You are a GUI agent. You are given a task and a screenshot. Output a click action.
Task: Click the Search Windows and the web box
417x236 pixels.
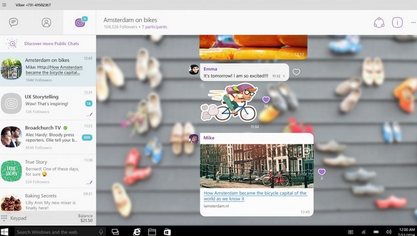(x=60, y=232)
